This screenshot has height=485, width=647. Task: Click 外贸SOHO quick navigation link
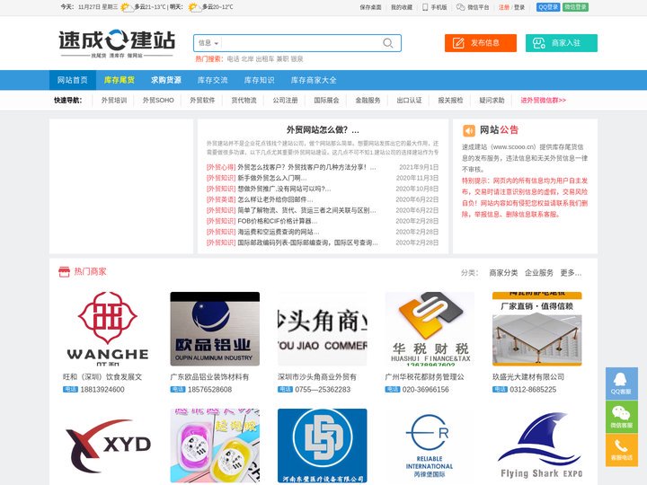tap(158, 101)
